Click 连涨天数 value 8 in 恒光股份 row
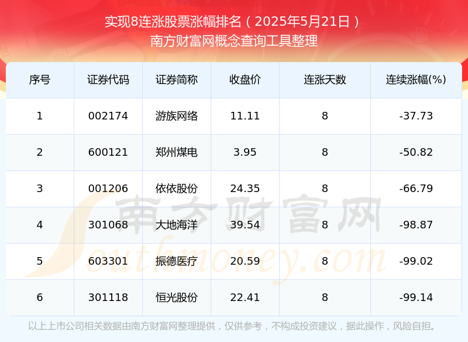468x342 pixels. [325, 297]
